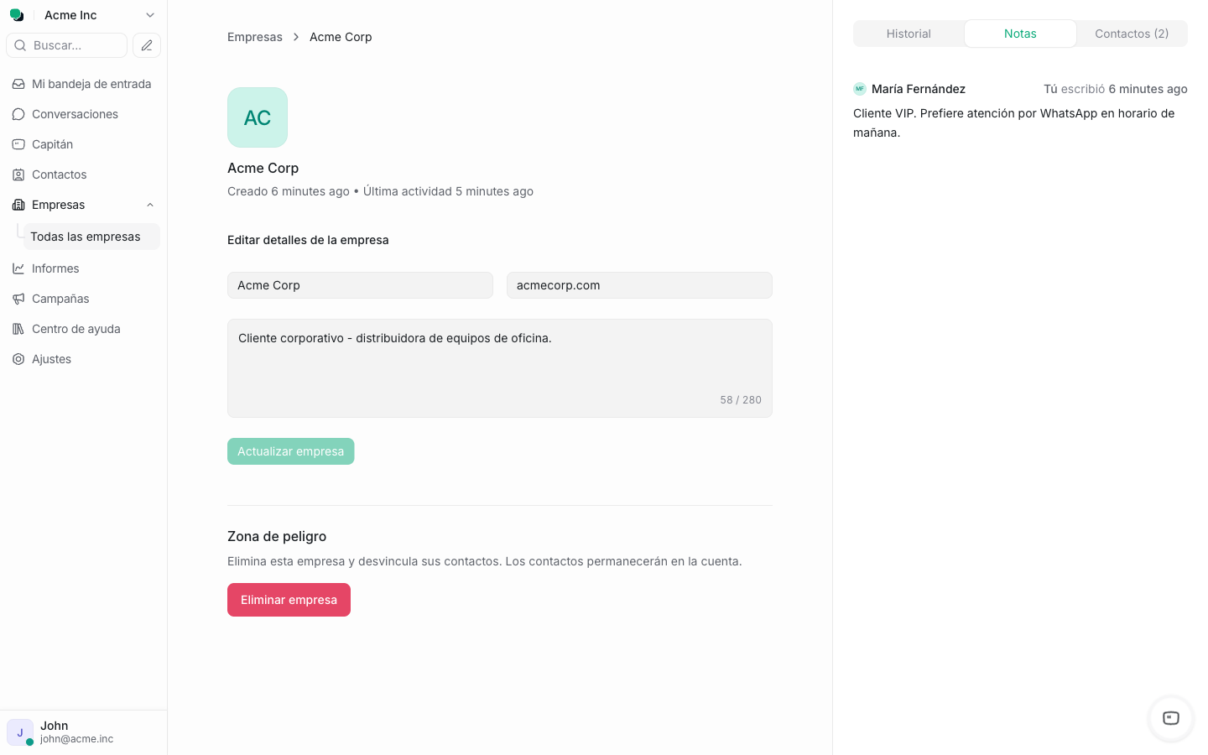The height and width of the screenshot is (755, 1208).
Task: Collapse the Empresas section chevron
Action: tap(150, 205)
